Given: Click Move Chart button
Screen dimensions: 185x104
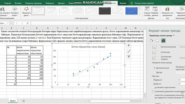Looking at the screenshot, I should pos(180,12).
